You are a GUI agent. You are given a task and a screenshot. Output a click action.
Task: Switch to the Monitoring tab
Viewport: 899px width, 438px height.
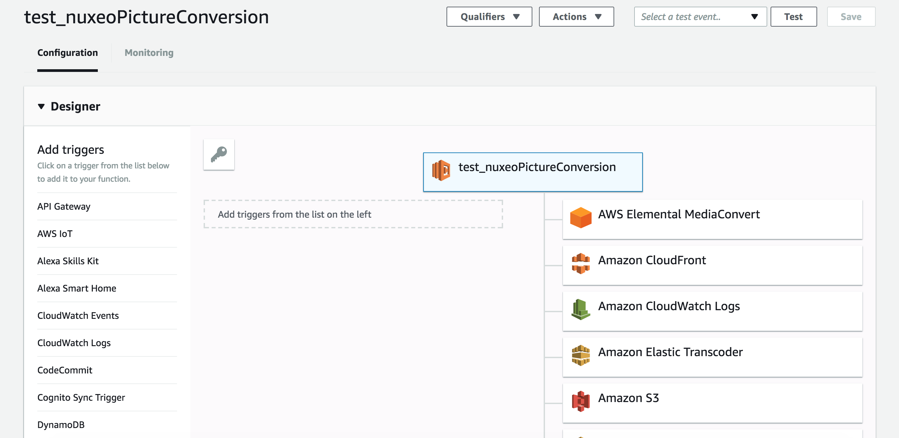[x=149, y=53]
